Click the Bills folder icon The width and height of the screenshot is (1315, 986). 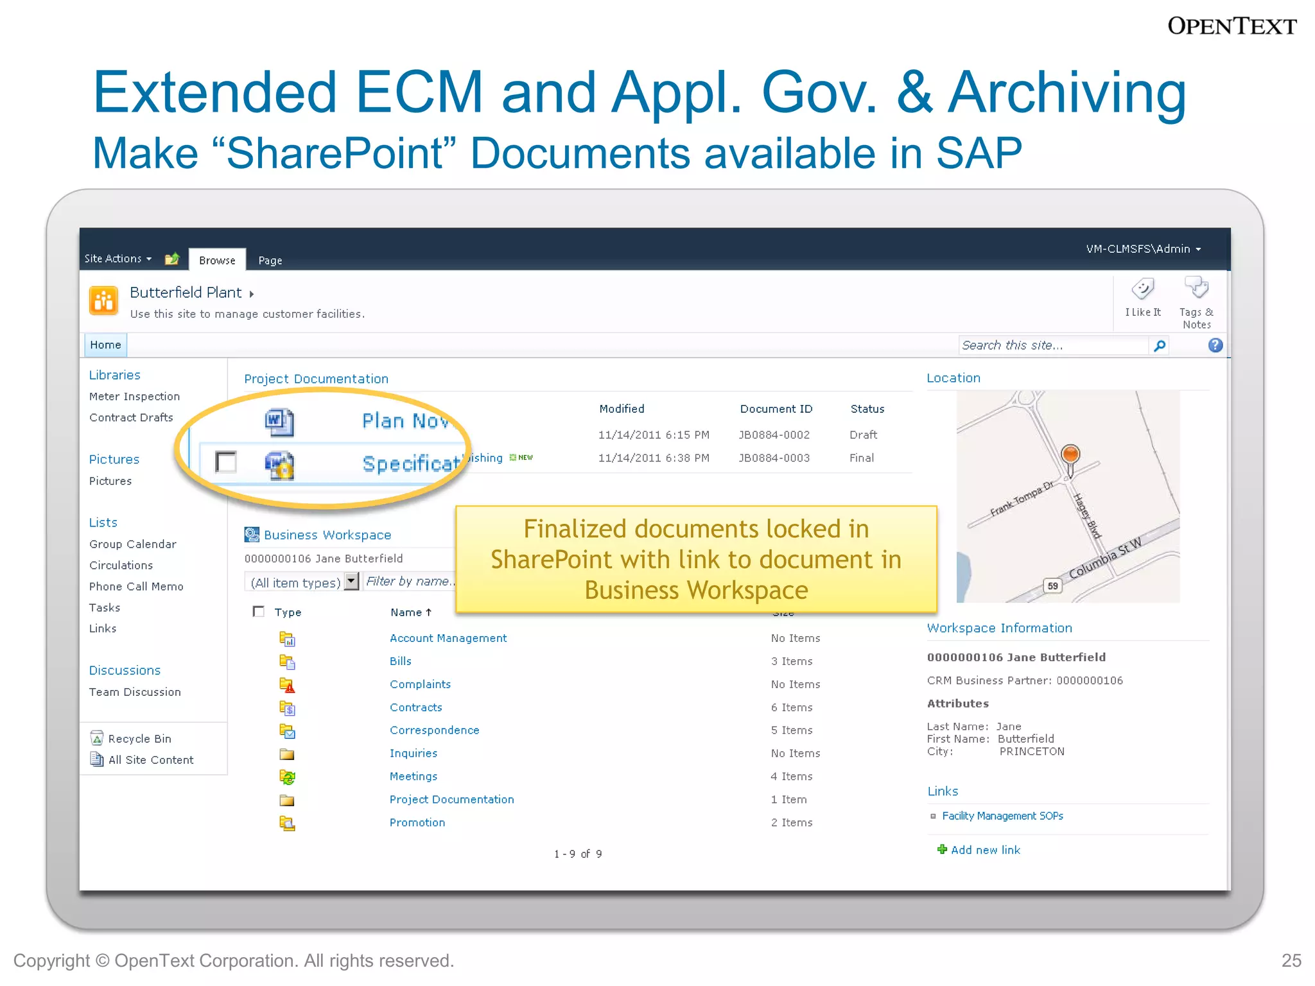tap(287, 661)
